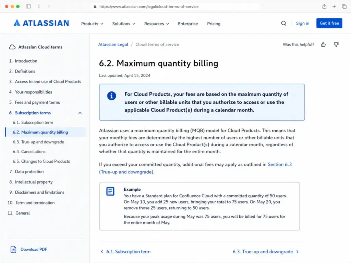Select 6. Subscription terms heading in sidebar
351x263 pixels.
click(30, 113)
